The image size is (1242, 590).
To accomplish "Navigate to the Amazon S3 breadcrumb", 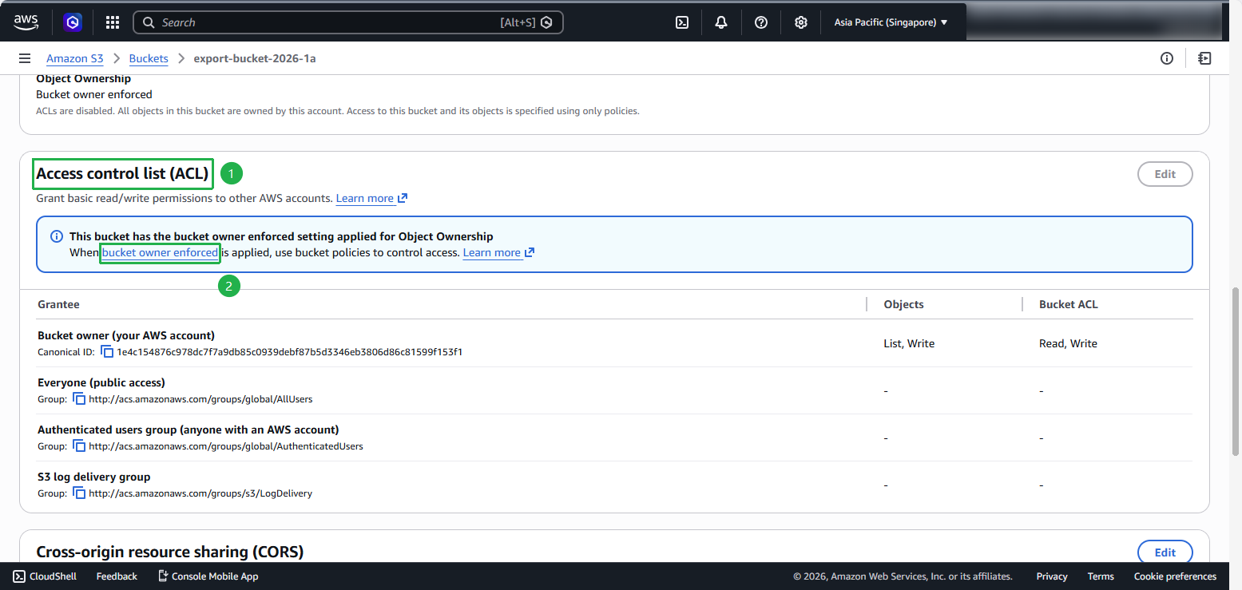I will 75,58.
